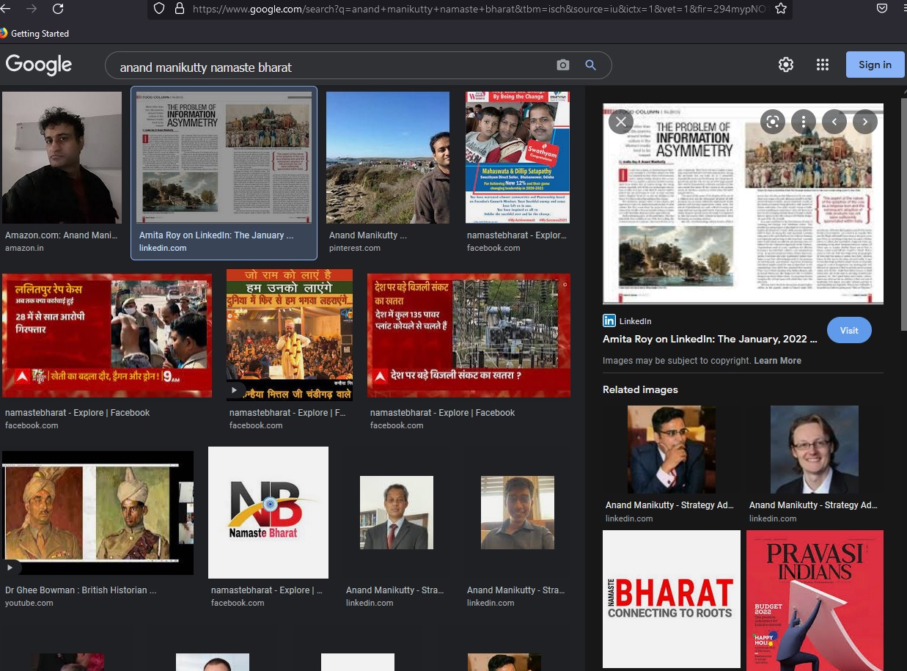This screenshot has height=671, width=907.
Task: Open the electricity crisis news thumbnail
Action: coord(469,336)
